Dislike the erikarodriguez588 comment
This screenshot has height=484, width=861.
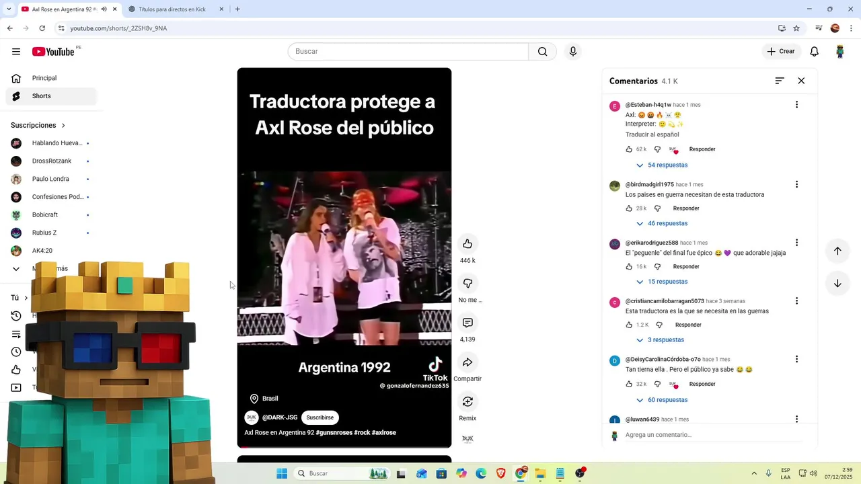pos(657,267)
